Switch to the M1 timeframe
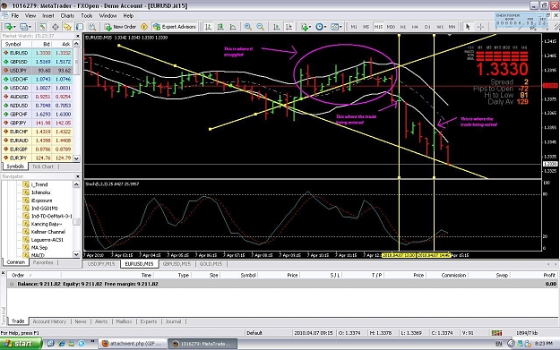Viewport: 560px width, 350px height. coord(354,27)
